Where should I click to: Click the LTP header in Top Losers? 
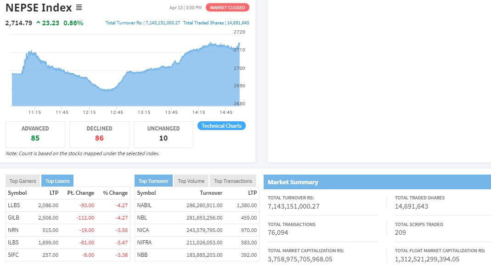pos(54,192)
